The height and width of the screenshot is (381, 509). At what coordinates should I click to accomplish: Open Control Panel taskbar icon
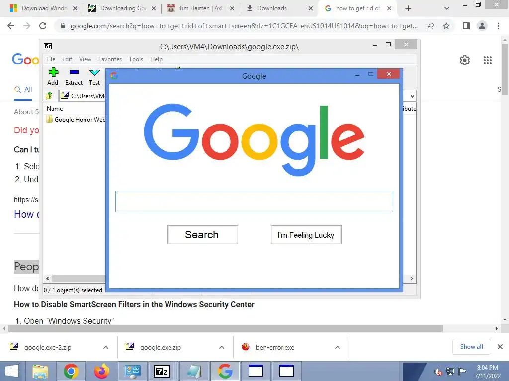[132, 371]
